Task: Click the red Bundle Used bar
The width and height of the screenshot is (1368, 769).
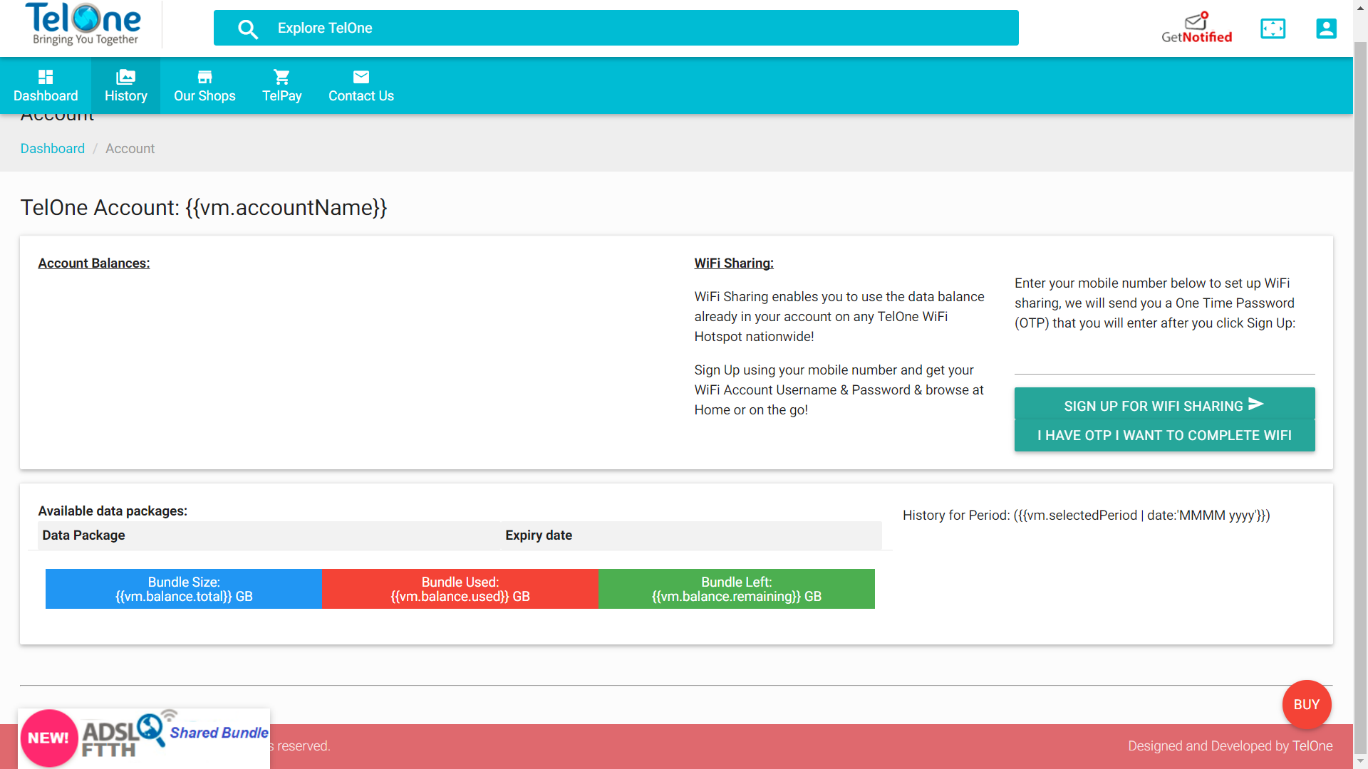Action: tap(460, 589)
